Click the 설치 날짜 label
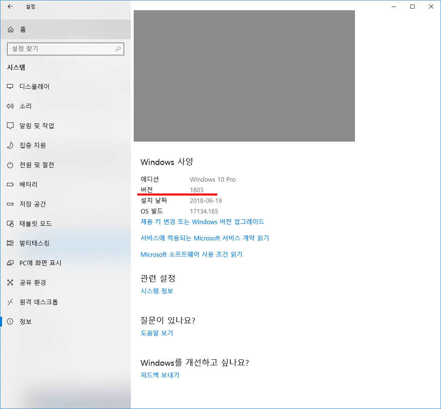The image size is (441, 409). coord(154,200)
